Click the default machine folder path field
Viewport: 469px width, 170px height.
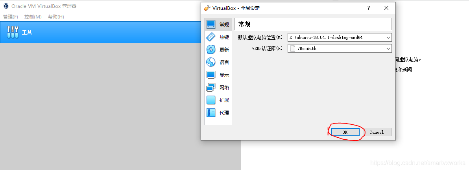click(x=336, y=37)
